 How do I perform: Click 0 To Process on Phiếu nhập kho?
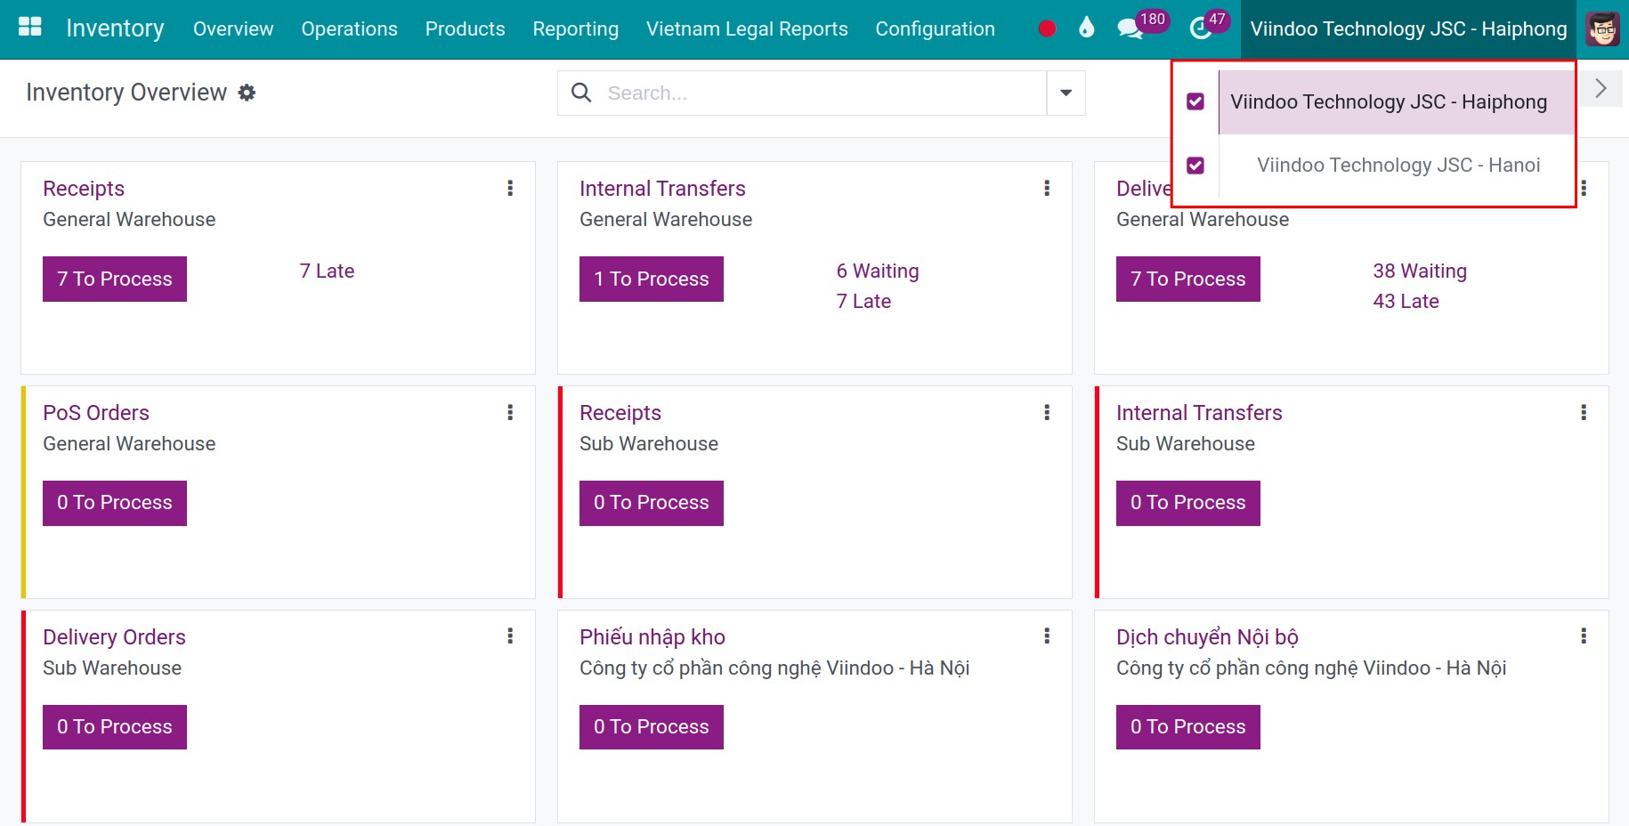[x=652, y=727]
